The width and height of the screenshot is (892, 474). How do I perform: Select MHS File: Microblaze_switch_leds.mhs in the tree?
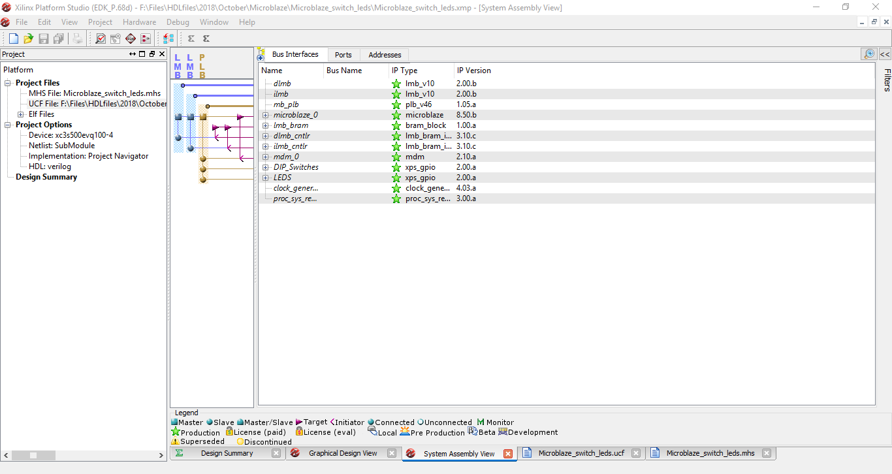coord(95,93)
